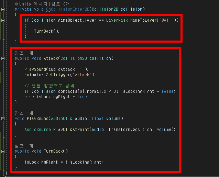The height and width of the screenshot is (177, 219).
Task: Click 'NameToLayer' method call
Action: (x=143, y=20)
